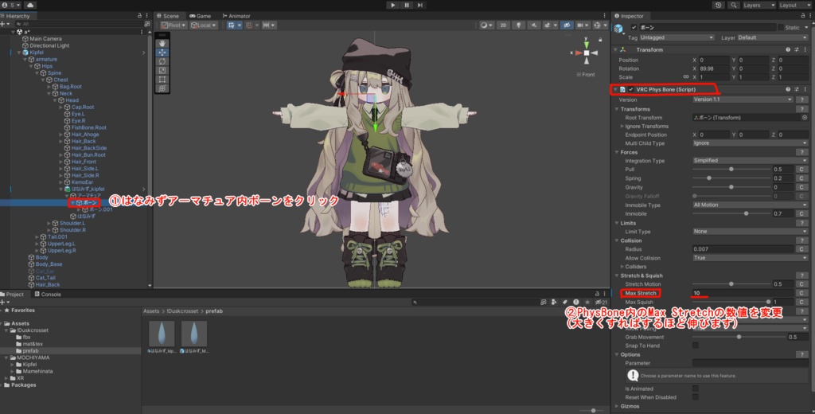Open the Undo History icon in top bar
The image size is (815, 414).
pos(719,6)
